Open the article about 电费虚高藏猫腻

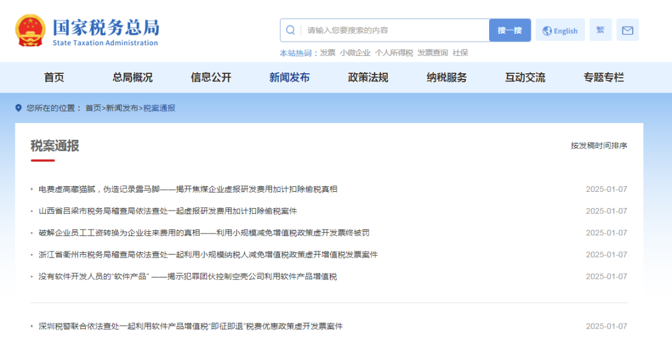tap(188, 189)
